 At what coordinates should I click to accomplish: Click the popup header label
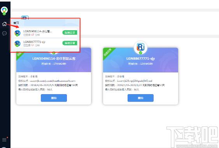(x=16, y=23)
